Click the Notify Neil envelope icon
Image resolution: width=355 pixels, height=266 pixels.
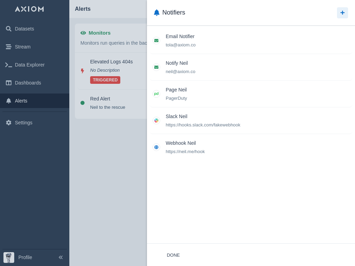[x=156, y=67]
